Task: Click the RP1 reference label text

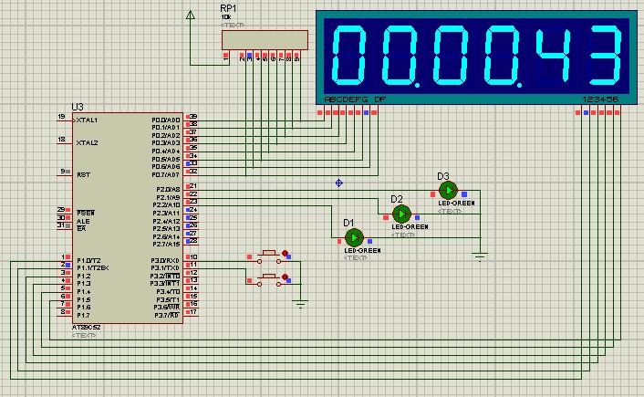Action: pyautogui.click(x=228, y=8)
